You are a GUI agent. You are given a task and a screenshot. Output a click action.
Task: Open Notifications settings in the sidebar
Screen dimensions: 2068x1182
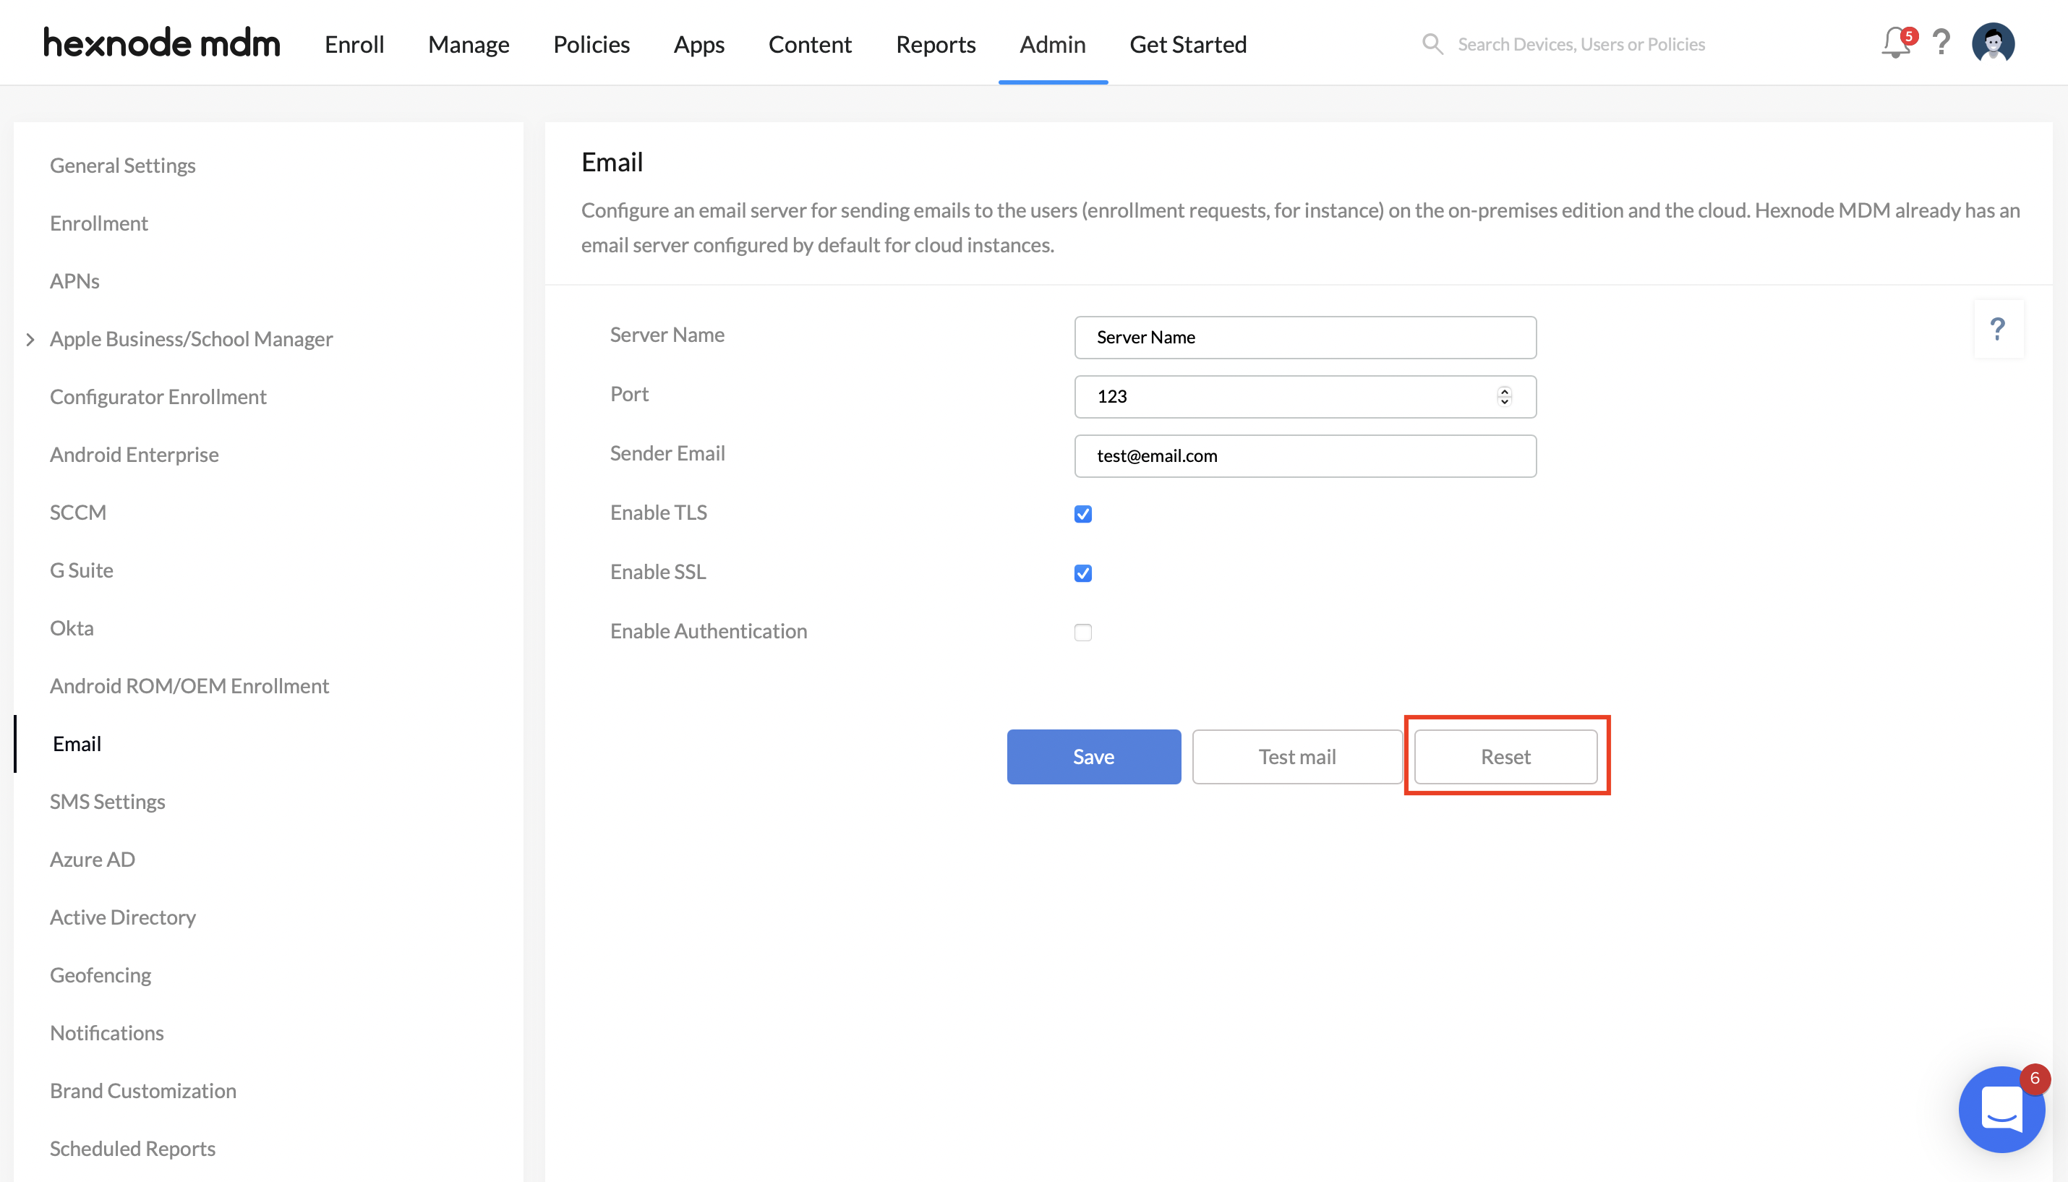[106, 1032]
